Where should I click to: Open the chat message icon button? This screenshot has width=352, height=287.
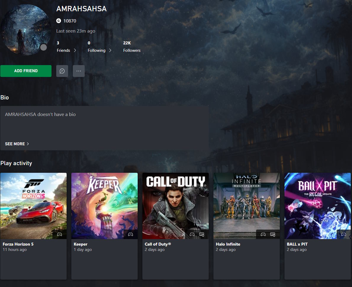tap(62, 71)
